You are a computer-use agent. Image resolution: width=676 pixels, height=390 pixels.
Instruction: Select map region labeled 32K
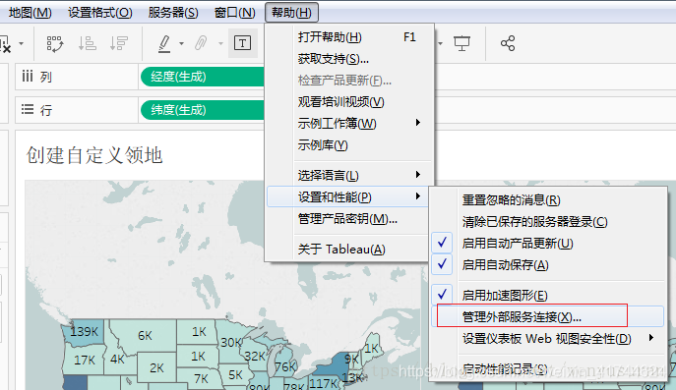[255, 357]
